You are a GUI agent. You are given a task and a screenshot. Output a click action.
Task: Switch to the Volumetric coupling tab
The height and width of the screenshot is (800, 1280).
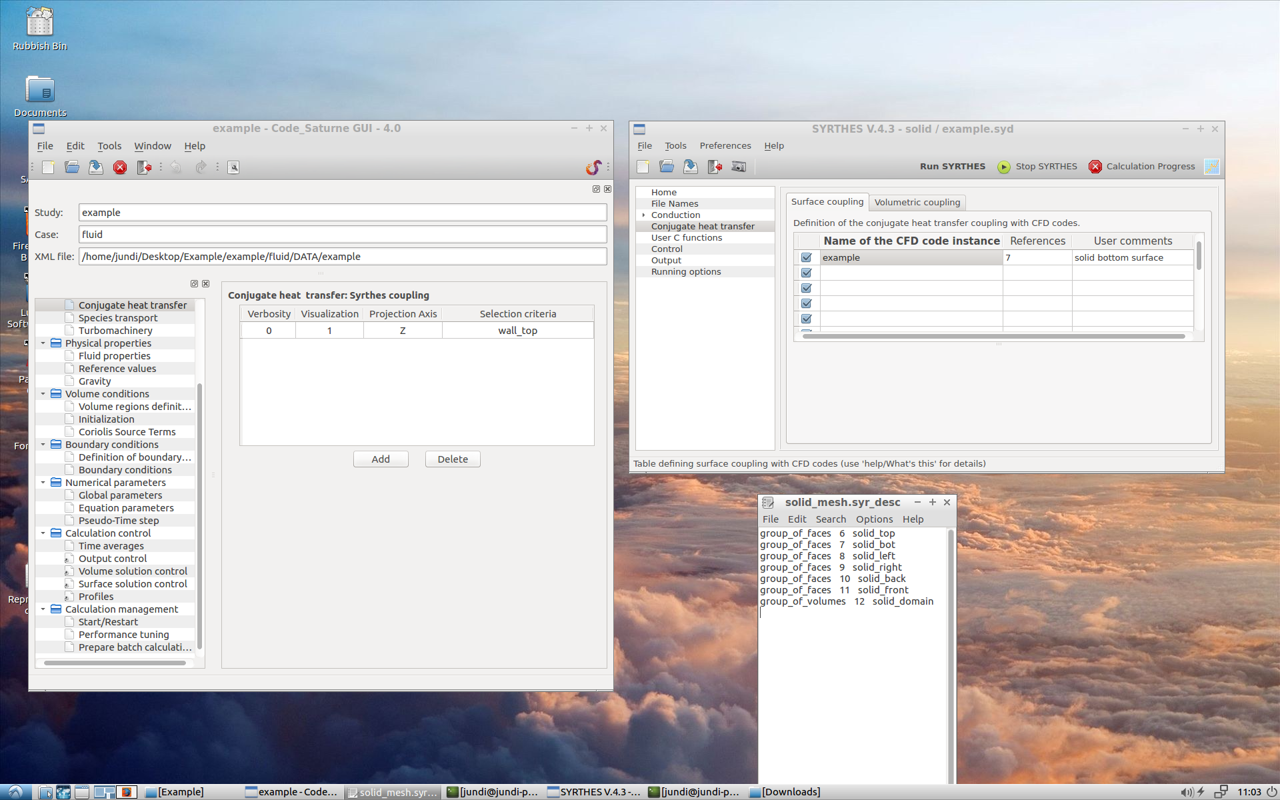tap(917, 202)
